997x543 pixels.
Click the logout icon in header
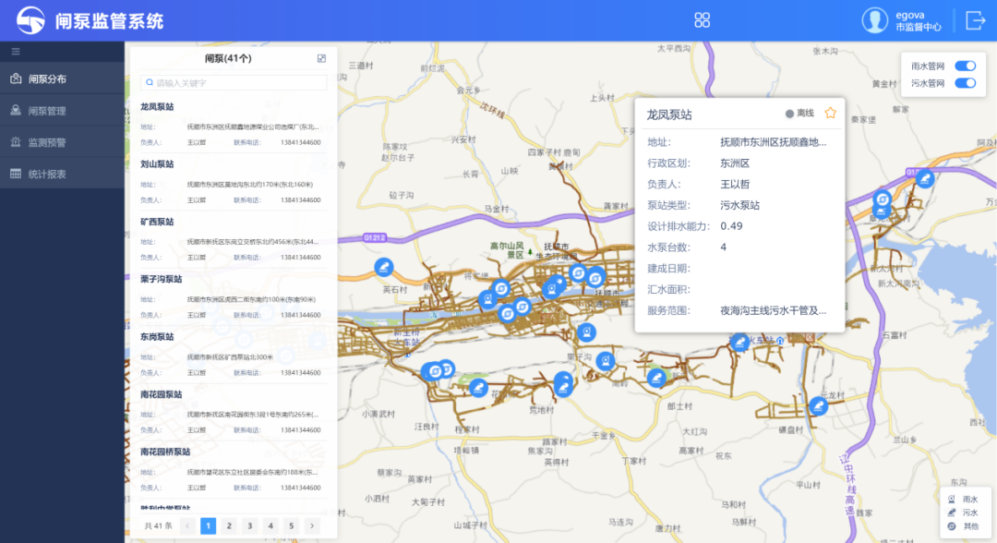tap(975, 20)
